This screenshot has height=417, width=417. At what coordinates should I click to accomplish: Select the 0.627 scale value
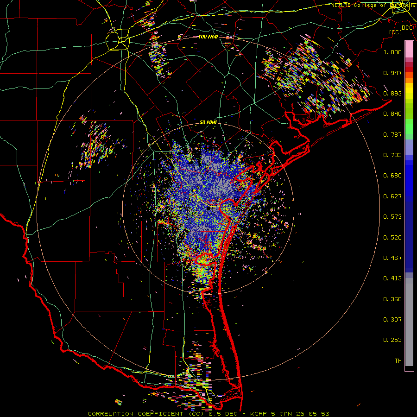392,196
